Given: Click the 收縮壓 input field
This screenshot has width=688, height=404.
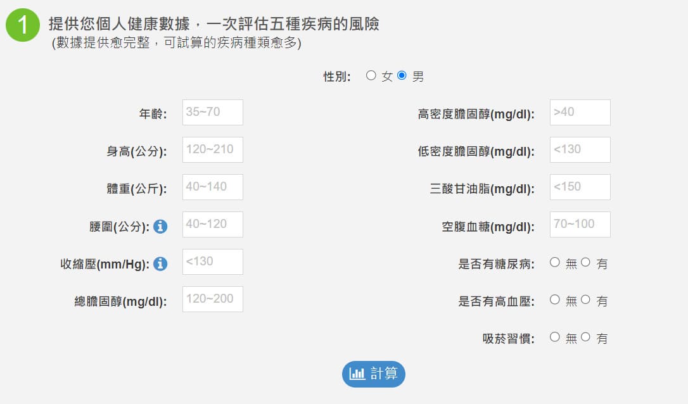Looking at the screenshot, I should (212, 262).
